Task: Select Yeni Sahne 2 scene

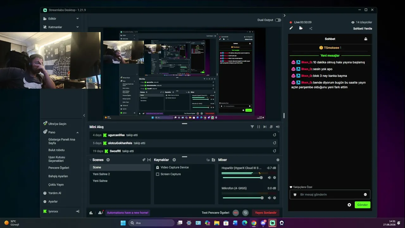Action: [120, 174]
